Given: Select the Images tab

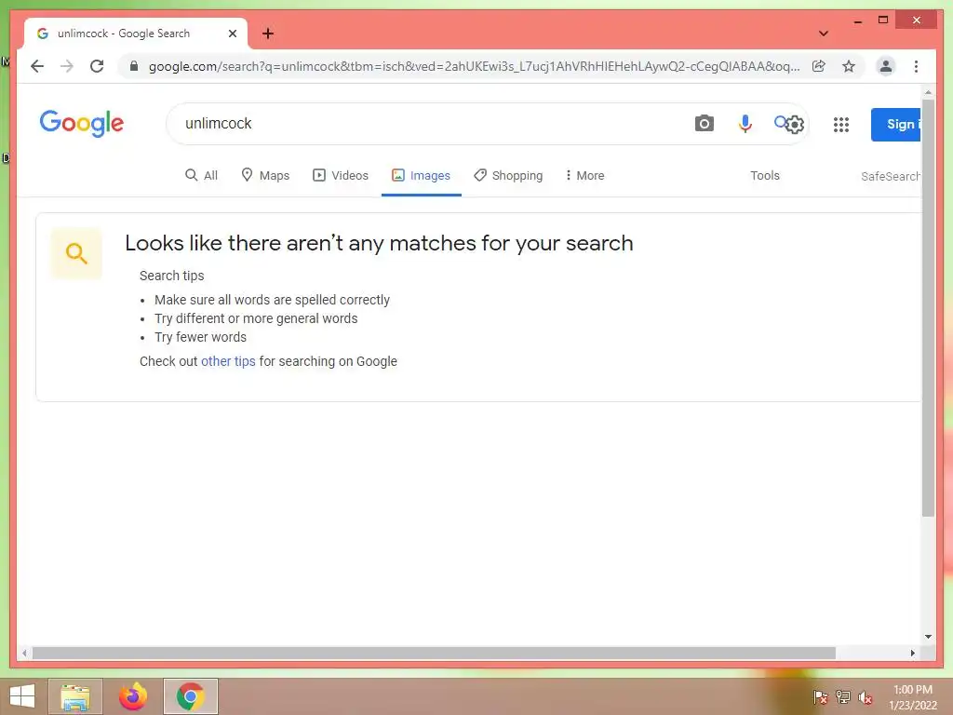Looking at the screenshot, I should point(422,176).
